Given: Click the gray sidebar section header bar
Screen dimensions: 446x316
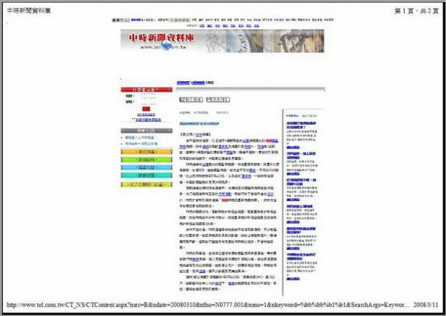Looking at the screenshot, I should tap(146, 131).
